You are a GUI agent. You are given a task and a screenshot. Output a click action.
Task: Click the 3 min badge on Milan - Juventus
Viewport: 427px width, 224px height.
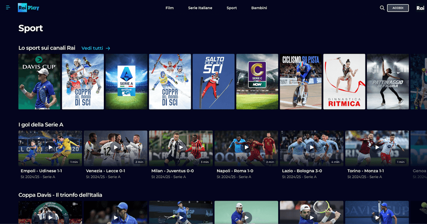point(204,162)
